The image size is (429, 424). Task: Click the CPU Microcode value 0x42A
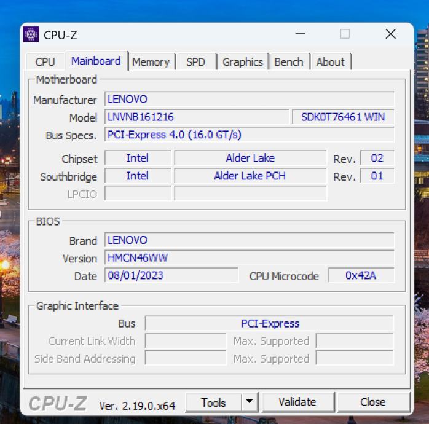click(x=361, y=275)
